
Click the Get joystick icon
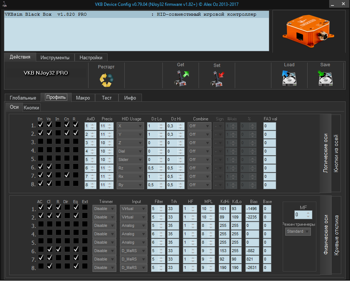pyautogui.click(x=181, y=78)
